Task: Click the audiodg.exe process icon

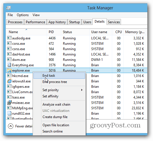Action: point(9,38)
